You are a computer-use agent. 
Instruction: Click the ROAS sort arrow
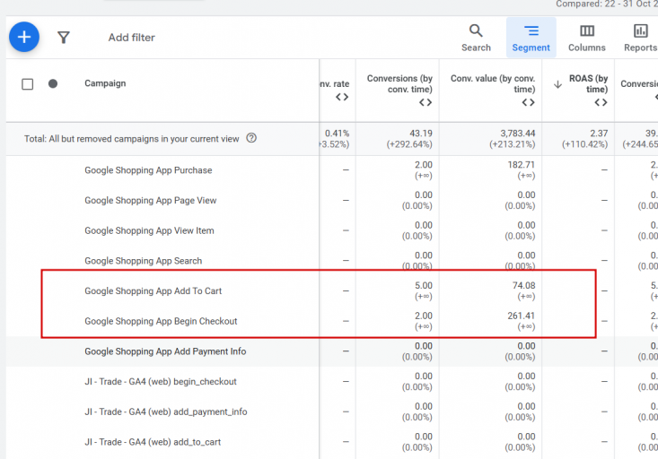(x=557, y=84)
